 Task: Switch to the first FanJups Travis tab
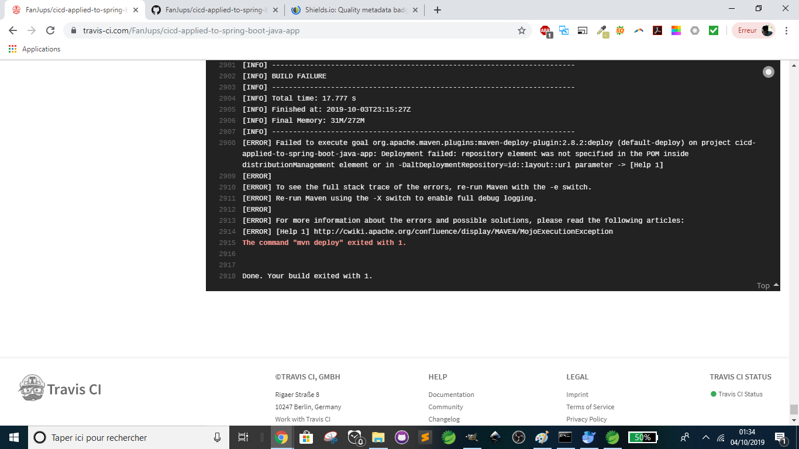click(x=75, y=10)
